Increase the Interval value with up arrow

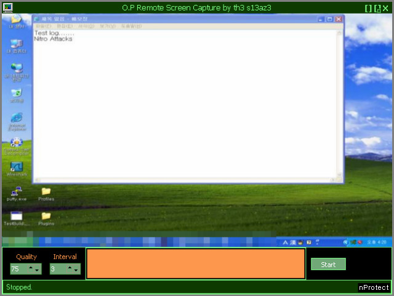71,267
